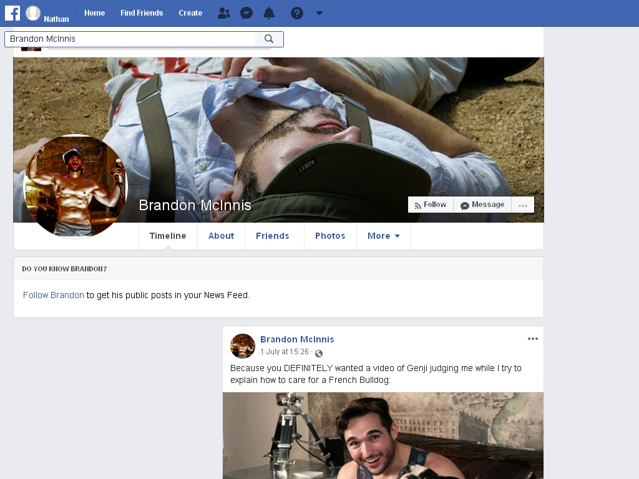Open the Friends tab
Viewport: 639px width, 479px height.
pyautogui.click(x=272, y=236)
